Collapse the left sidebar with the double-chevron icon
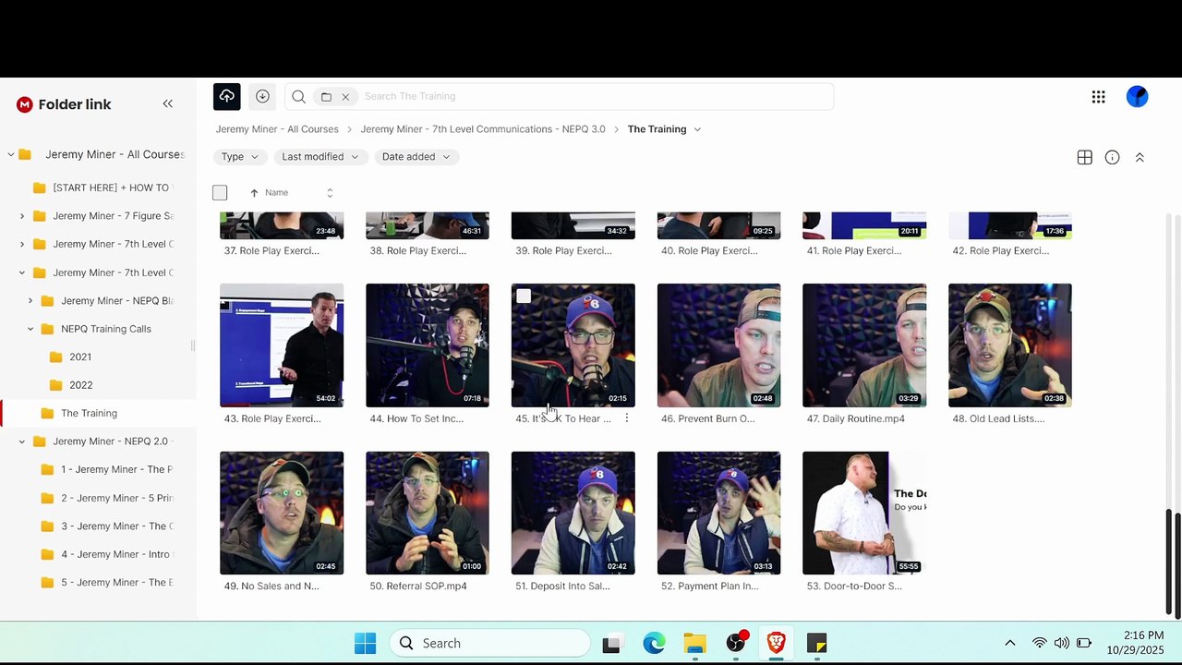Screen dimensions: 1182x665 coord(168,103)
